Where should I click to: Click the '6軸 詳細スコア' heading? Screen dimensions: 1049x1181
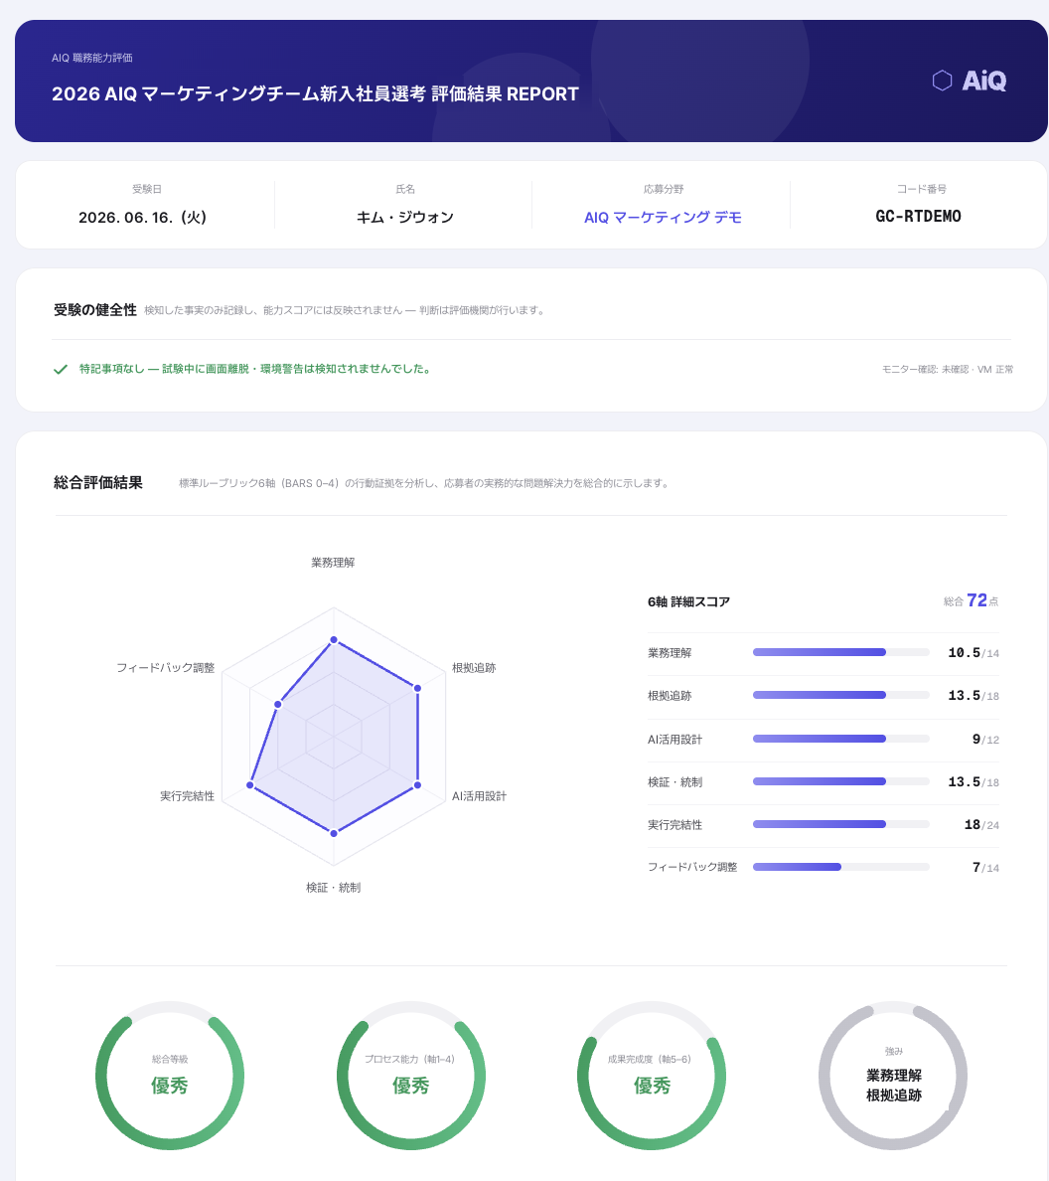click(688, 601)
